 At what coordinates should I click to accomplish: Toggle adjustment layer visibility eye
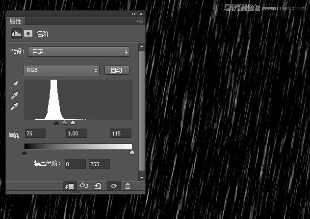[114, 186]
